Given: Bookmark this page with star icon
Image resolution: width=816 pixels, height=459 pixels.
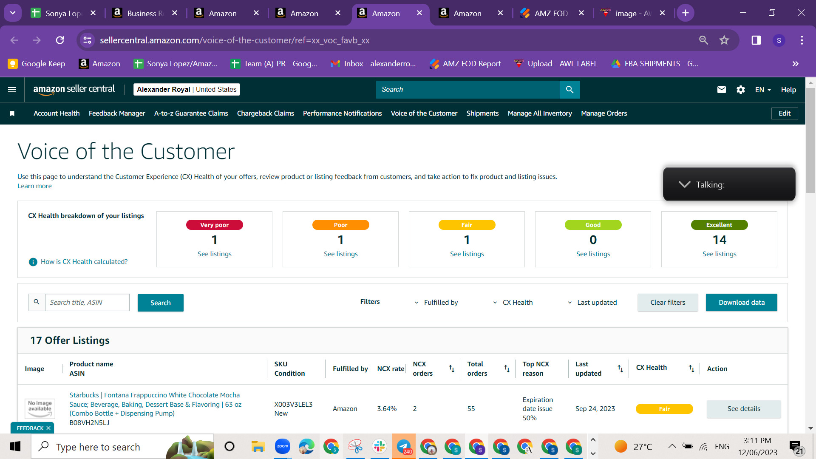Looking at the screenshot, I should pyautogui.click(x=724, y=40).
